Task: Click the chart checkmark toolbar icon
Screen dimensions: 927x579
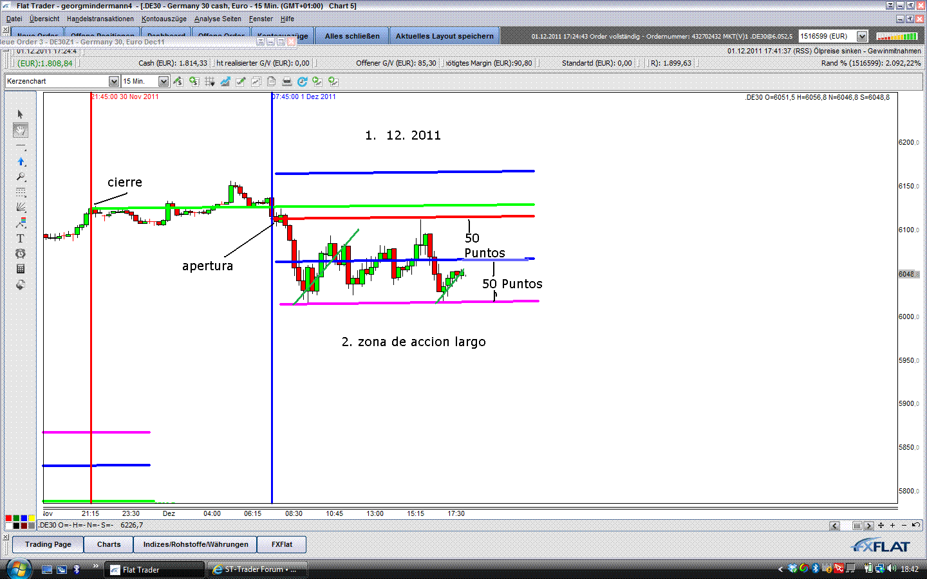Action: [x=241, y=81]
